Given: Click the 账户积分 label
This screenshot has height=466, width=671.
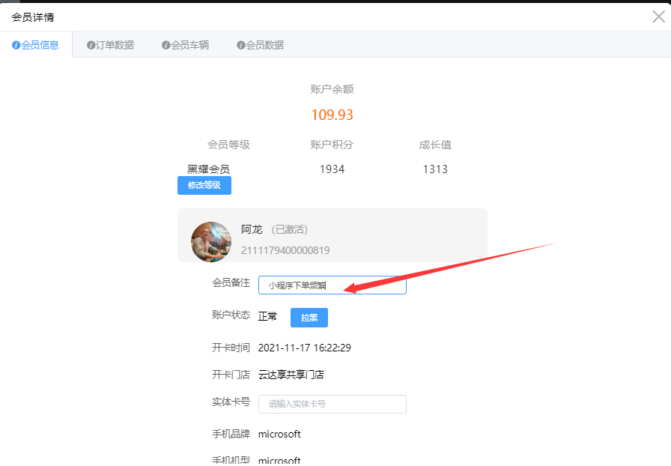Looking at the screenshot, I should (x=332, y=145).
